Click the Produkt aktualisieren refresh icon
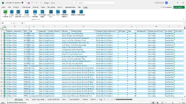 coord(27,12)
